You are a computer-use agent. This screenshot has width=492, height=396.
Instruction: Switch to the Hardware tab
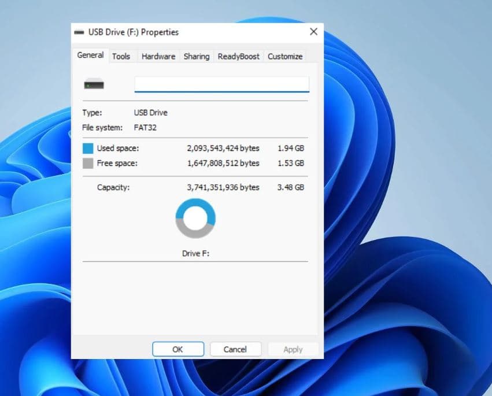(x=158, y=56)
